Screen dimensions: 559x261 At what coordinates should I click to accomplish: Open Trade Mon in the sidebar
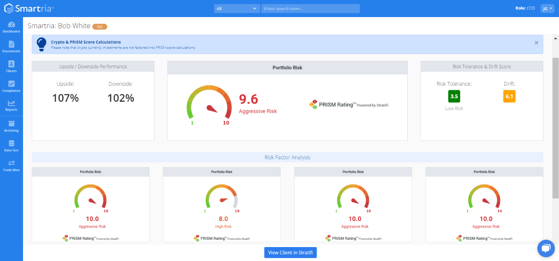pyautogui.click(x=11, y=166)
